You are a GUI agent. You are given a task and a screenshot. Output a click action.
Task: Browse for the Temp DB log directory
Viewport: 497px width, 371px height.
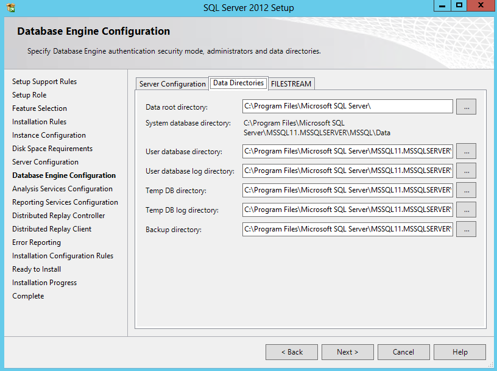coord(467,210)
